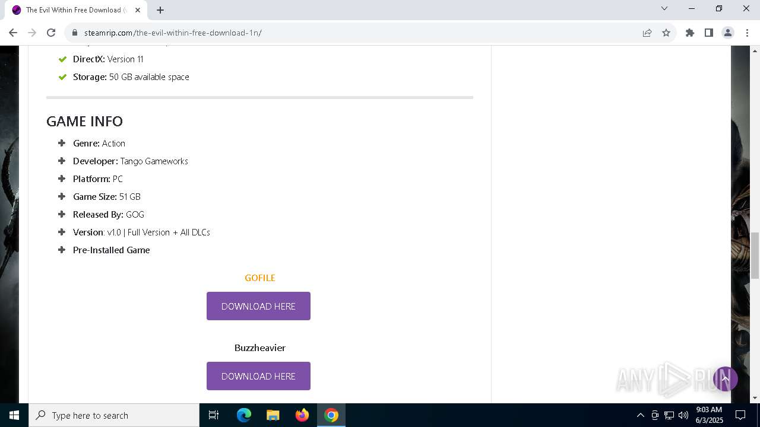Open the Extensions puzzle icon
The height and width of the screenshot is (427, 760).
pos(690,33)
